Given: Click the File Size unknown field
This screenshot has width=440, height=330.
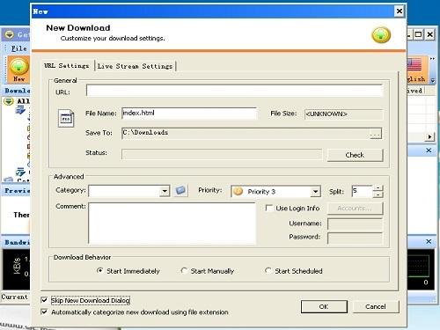Looking at the screenshot, I should click(343, 114).
